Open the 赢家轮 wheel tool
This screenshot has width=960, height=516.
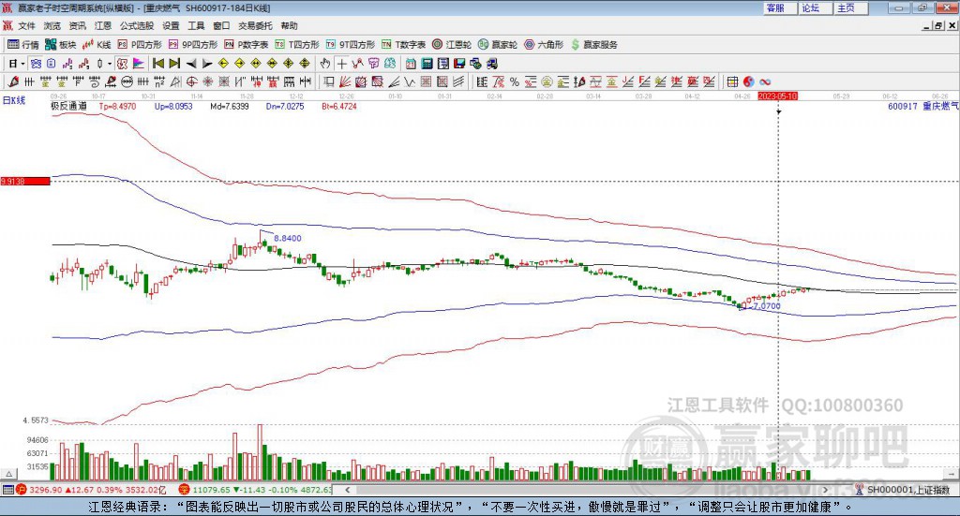click(498, 45)
